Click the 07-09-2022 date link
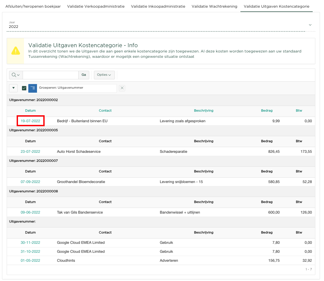 (30, 182)
